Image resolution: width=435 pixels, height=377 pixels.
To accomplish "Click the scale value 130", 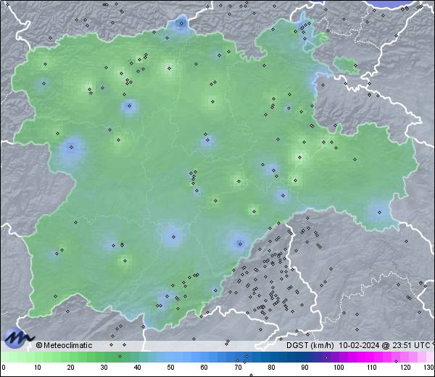I will click(x=429, y=368).
